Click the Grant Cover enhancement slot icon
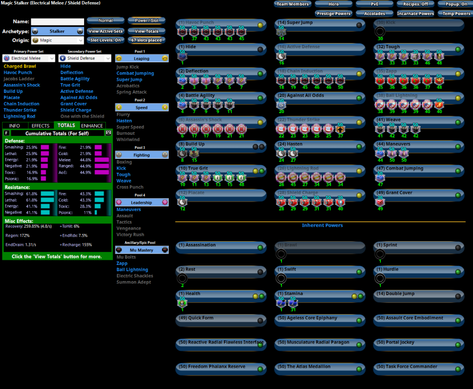473x389 pixels. [x=380, y=202]
